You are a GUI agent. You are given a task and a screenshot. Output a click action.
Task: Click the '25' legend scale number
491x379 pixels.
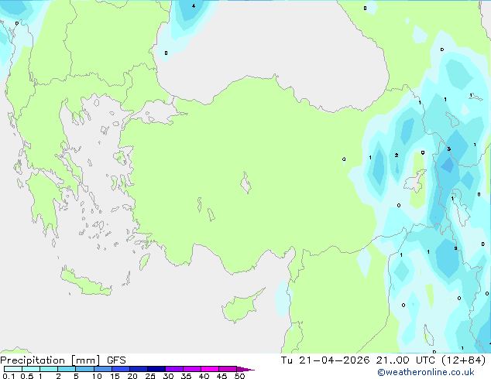pyautogui.click(x=150, y=376)
